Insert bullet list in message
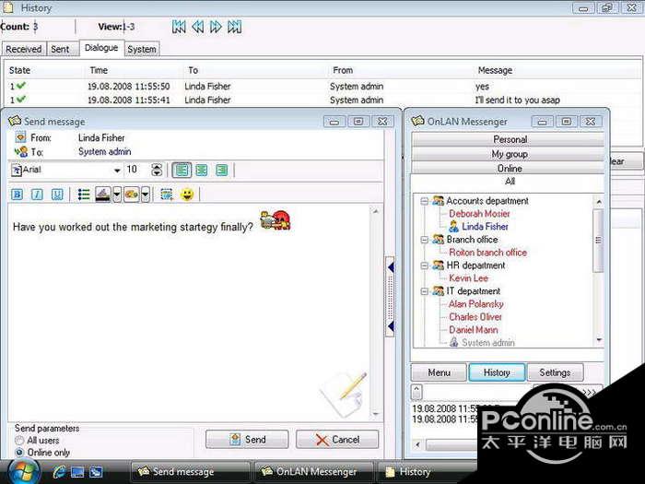 point(84,195)
